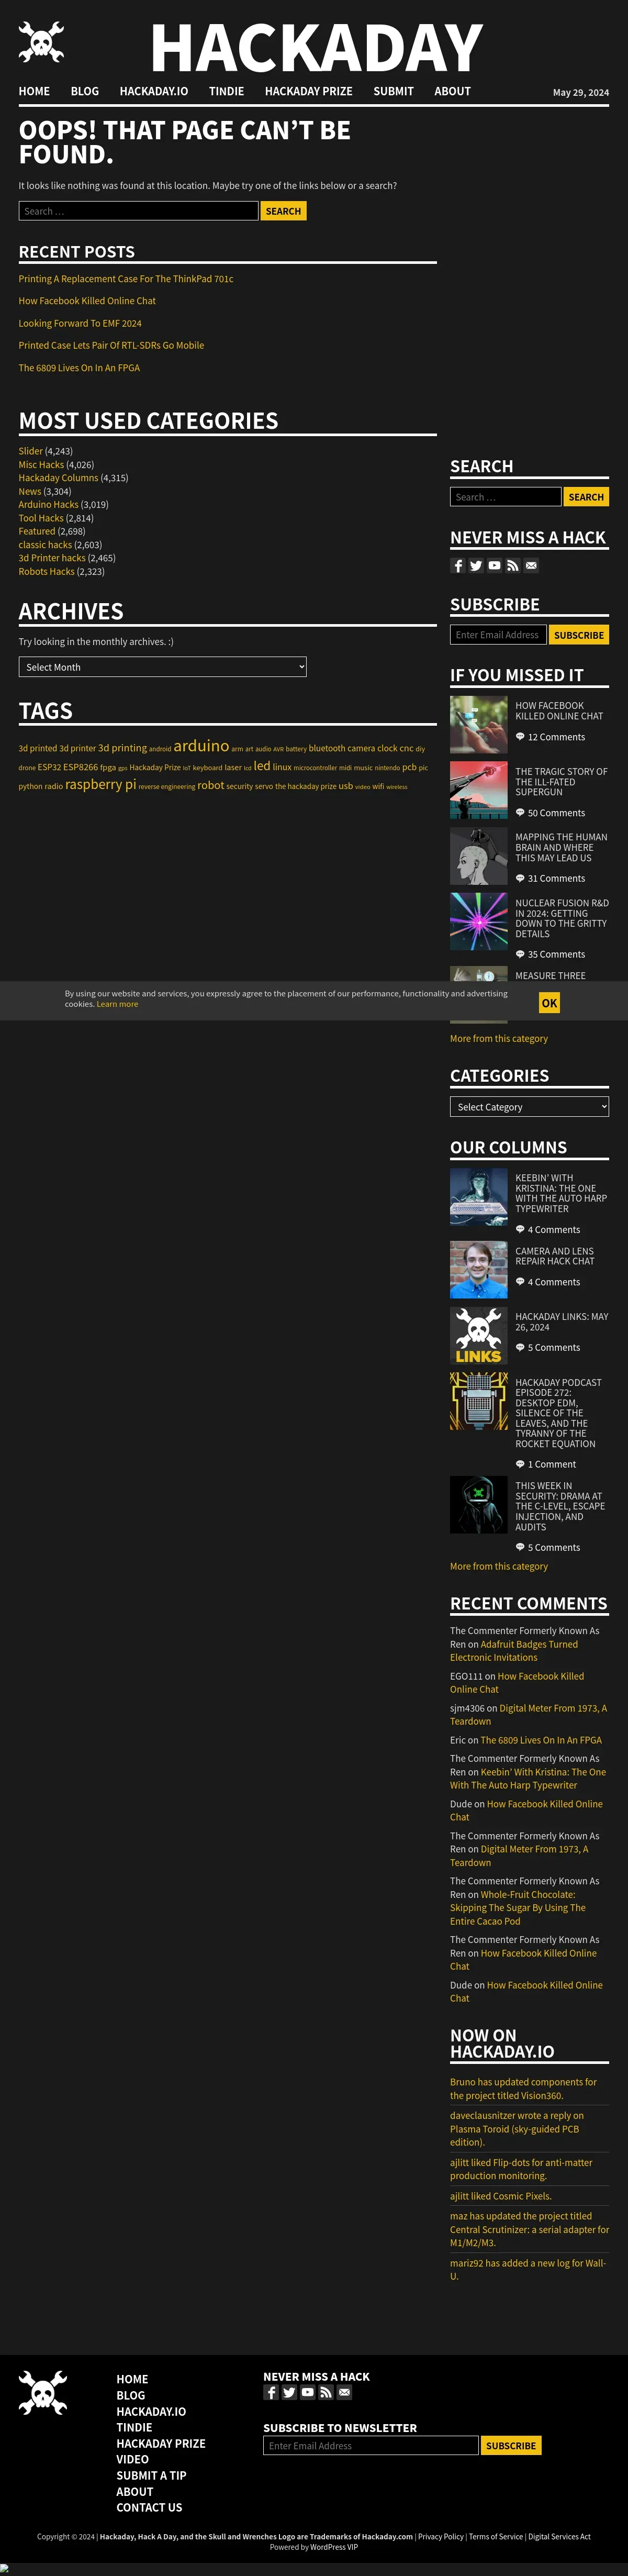
Task: Click footer SUBSCRIBE button
Action: point(511,2446)
